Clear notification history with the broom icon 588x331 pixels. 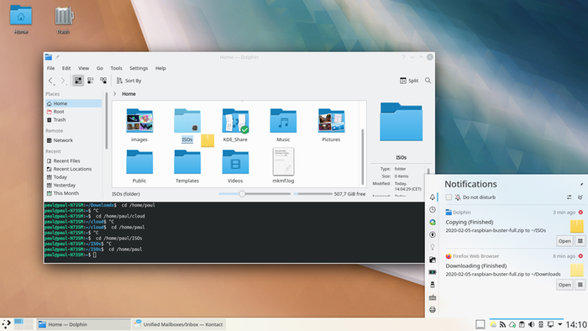coord(580,197)
